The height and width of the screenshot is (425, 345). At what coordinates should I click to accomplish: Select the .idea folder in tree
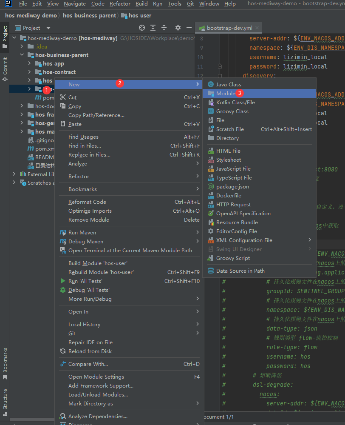click(x=41, y=46)
